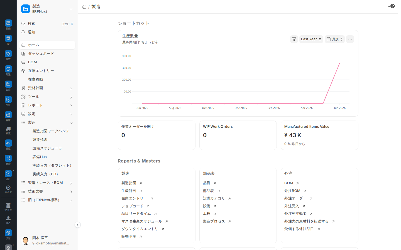Open the 月次 interval dropdown
This screenshot has height=250, width=401.
click(335, 39)
